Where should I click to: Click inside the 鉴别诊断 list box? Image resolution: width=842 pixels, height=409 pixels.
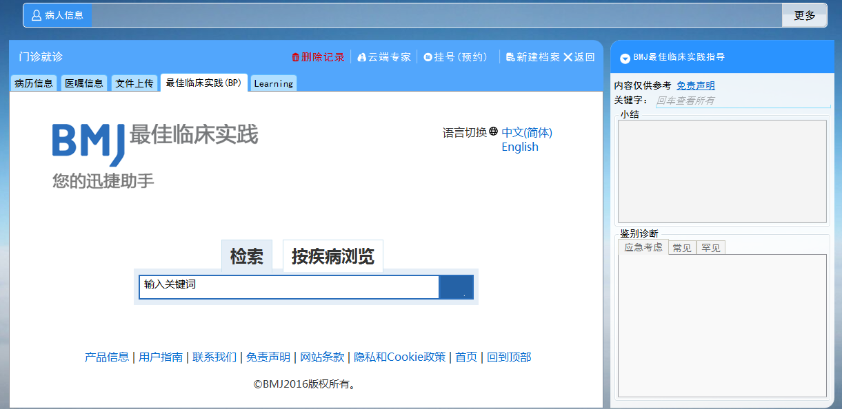pos(722,326)
